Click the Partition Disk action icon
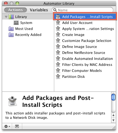Screen dimensions: 118x133 (58, 77)
